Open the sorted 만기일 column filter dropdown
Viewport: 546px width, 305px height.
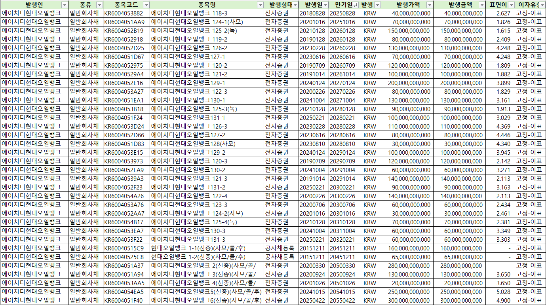(x=356, y=5)
